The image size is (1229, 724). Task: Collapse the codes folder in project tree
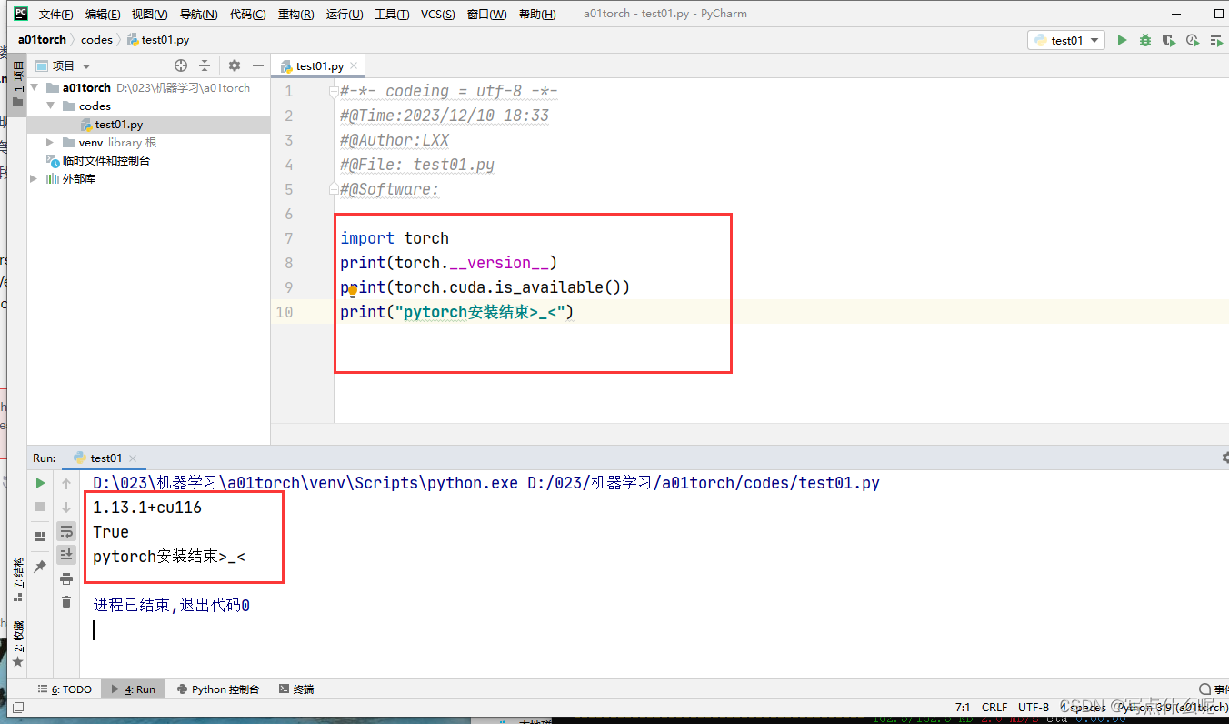51,106
